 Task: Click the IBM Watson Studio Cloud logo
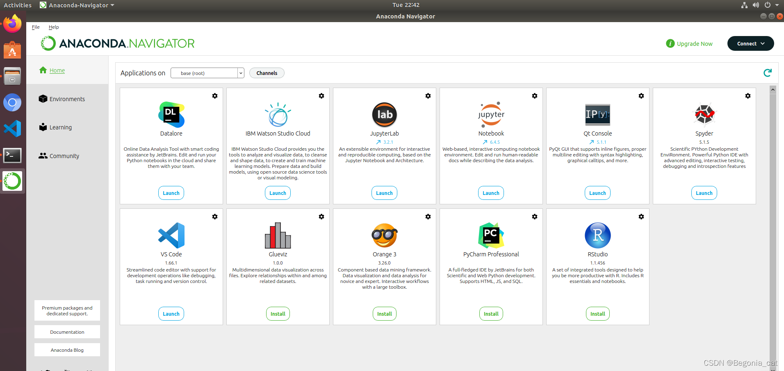click(x=278, y=115)
